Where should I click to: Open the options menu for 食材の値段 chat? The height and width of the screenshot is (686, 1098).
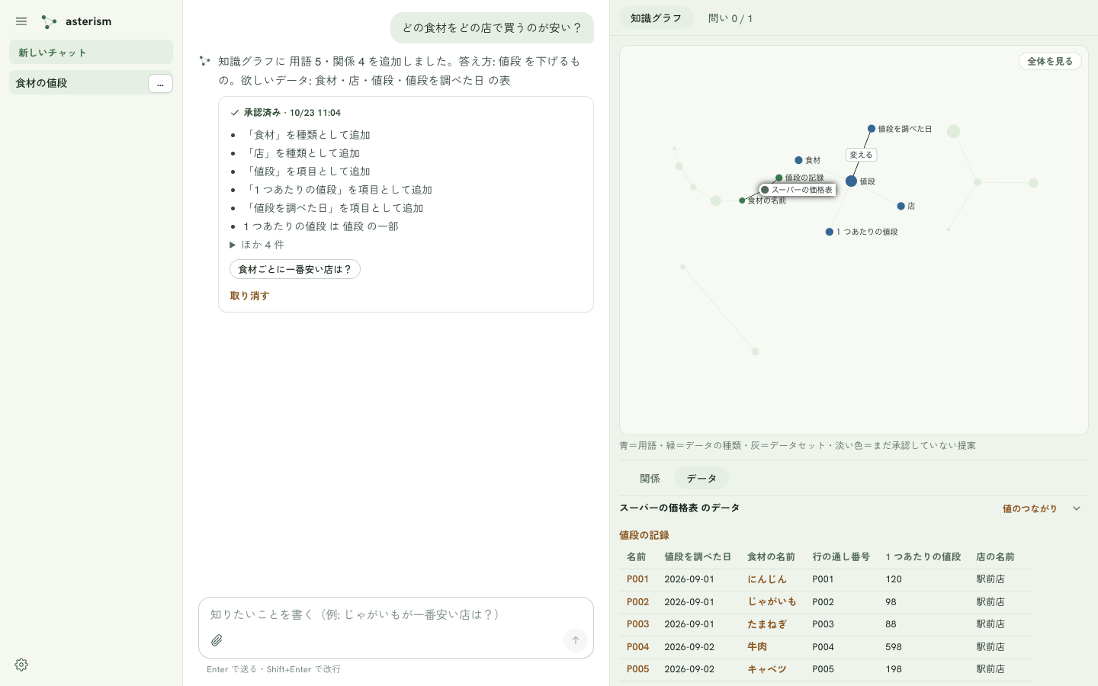click(x=160, y=83)
